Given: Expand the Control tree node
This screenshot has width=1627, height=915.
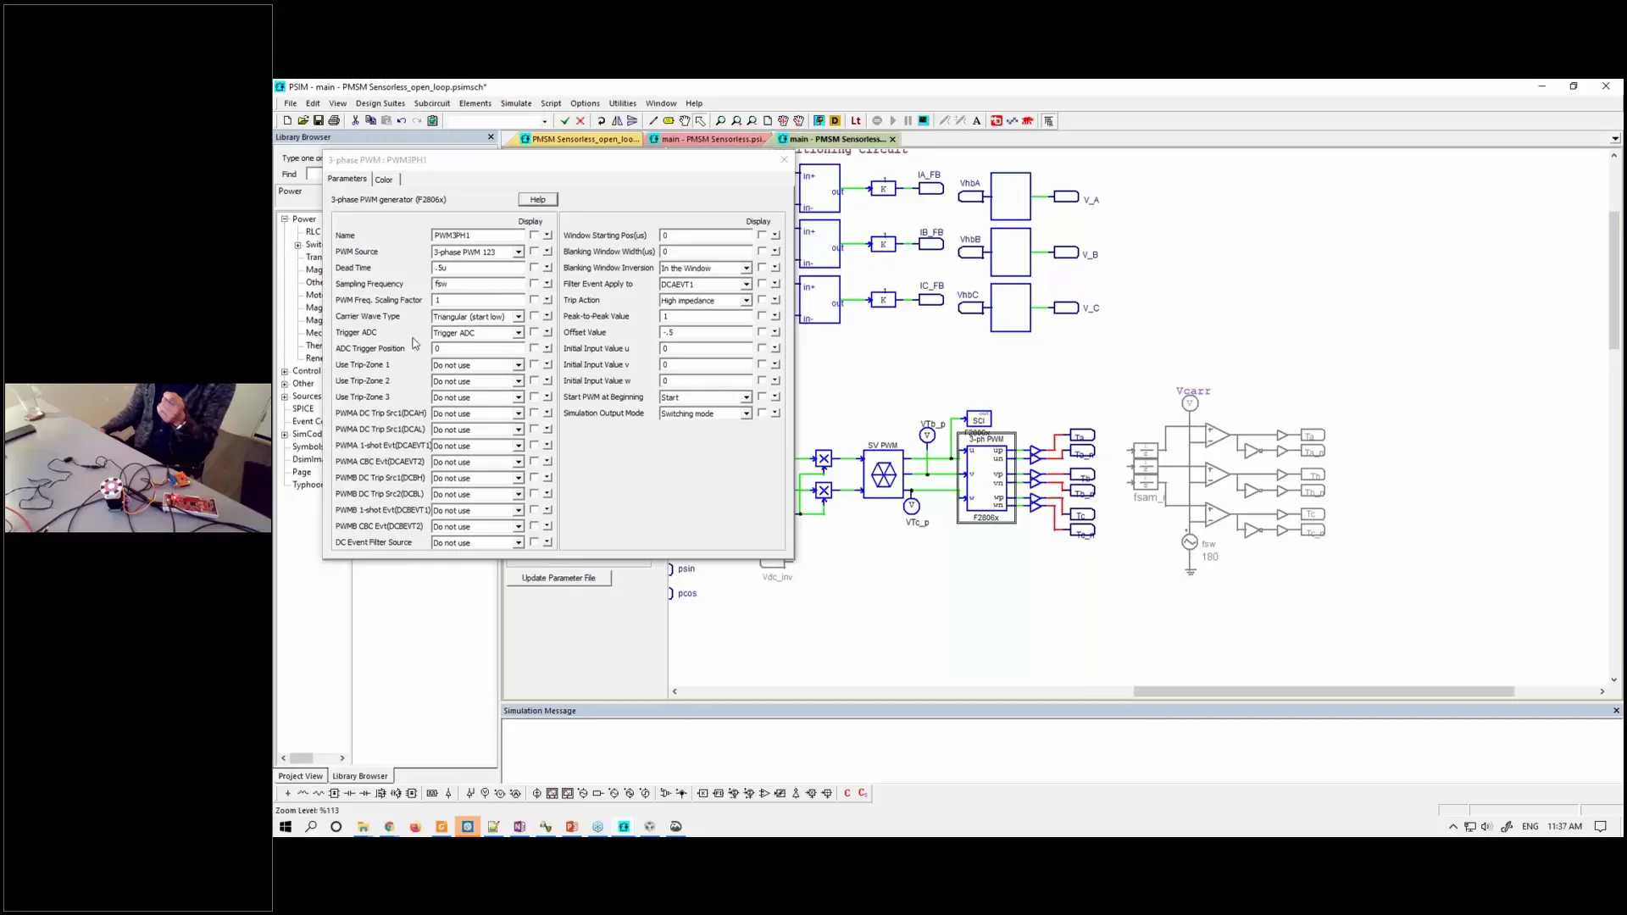Looking at the screenshot, I should click(285, 371).
